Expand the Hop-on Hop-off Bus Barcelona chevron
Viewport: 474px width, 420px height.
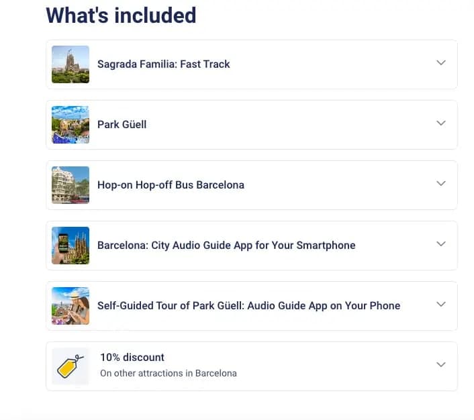point(441,184)
